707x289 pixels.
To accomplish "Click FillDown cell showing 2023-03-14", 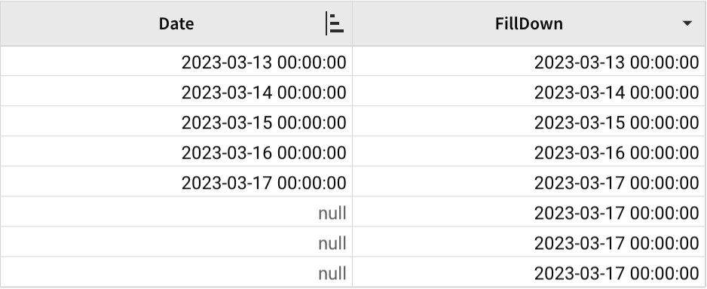I will [x=529, y=91].
